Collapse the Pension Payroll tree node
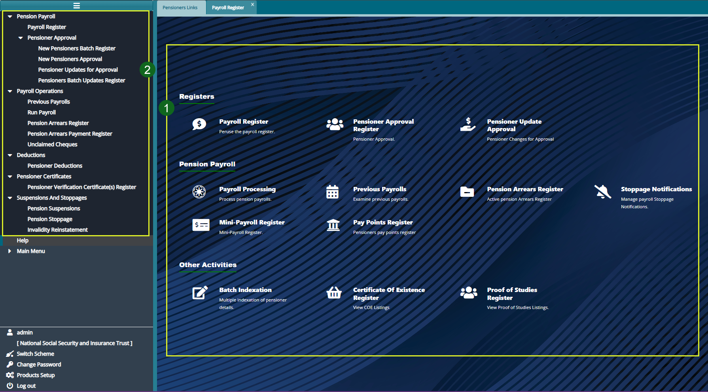 click(x=10, y=17)
